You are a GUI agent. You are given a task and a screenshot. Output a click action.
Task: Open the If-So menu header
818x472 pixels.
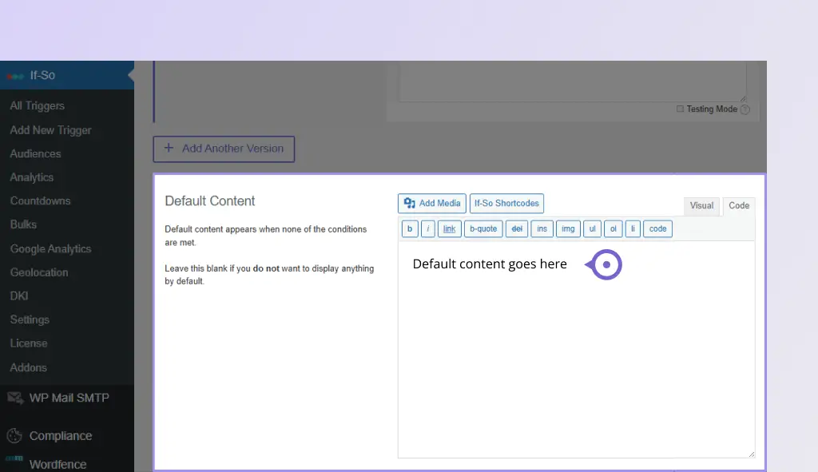[67, 75]
